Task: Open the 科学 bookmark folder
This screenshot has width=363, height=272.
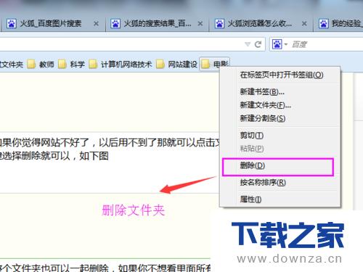Action: [x=72, y=64]
